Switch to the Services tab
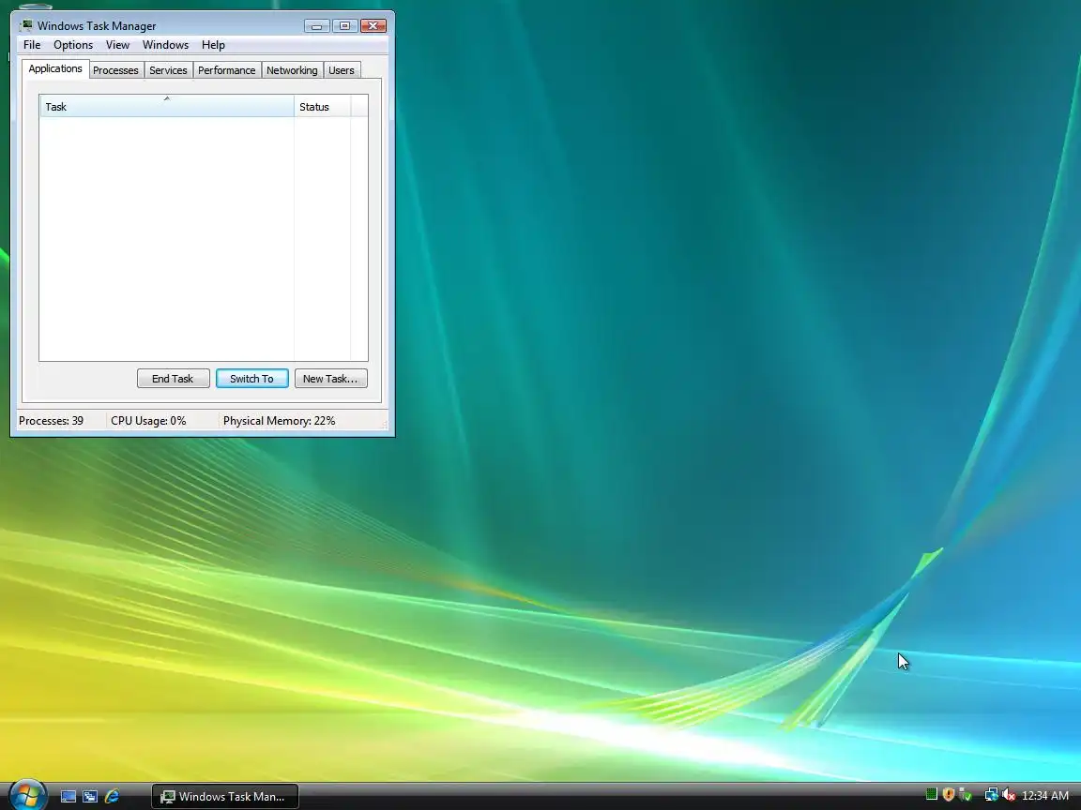 pos(168,70)
